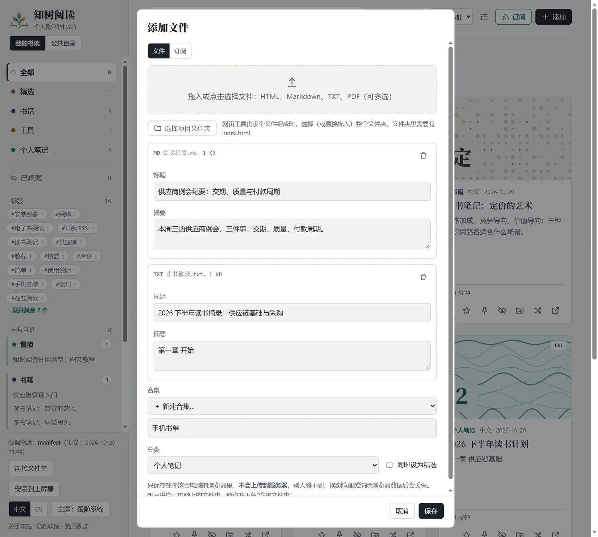Pin the 定价的艺术 card
Viewport: 598px width, 537px height.
pyautogui.click(x=484, y=310)
